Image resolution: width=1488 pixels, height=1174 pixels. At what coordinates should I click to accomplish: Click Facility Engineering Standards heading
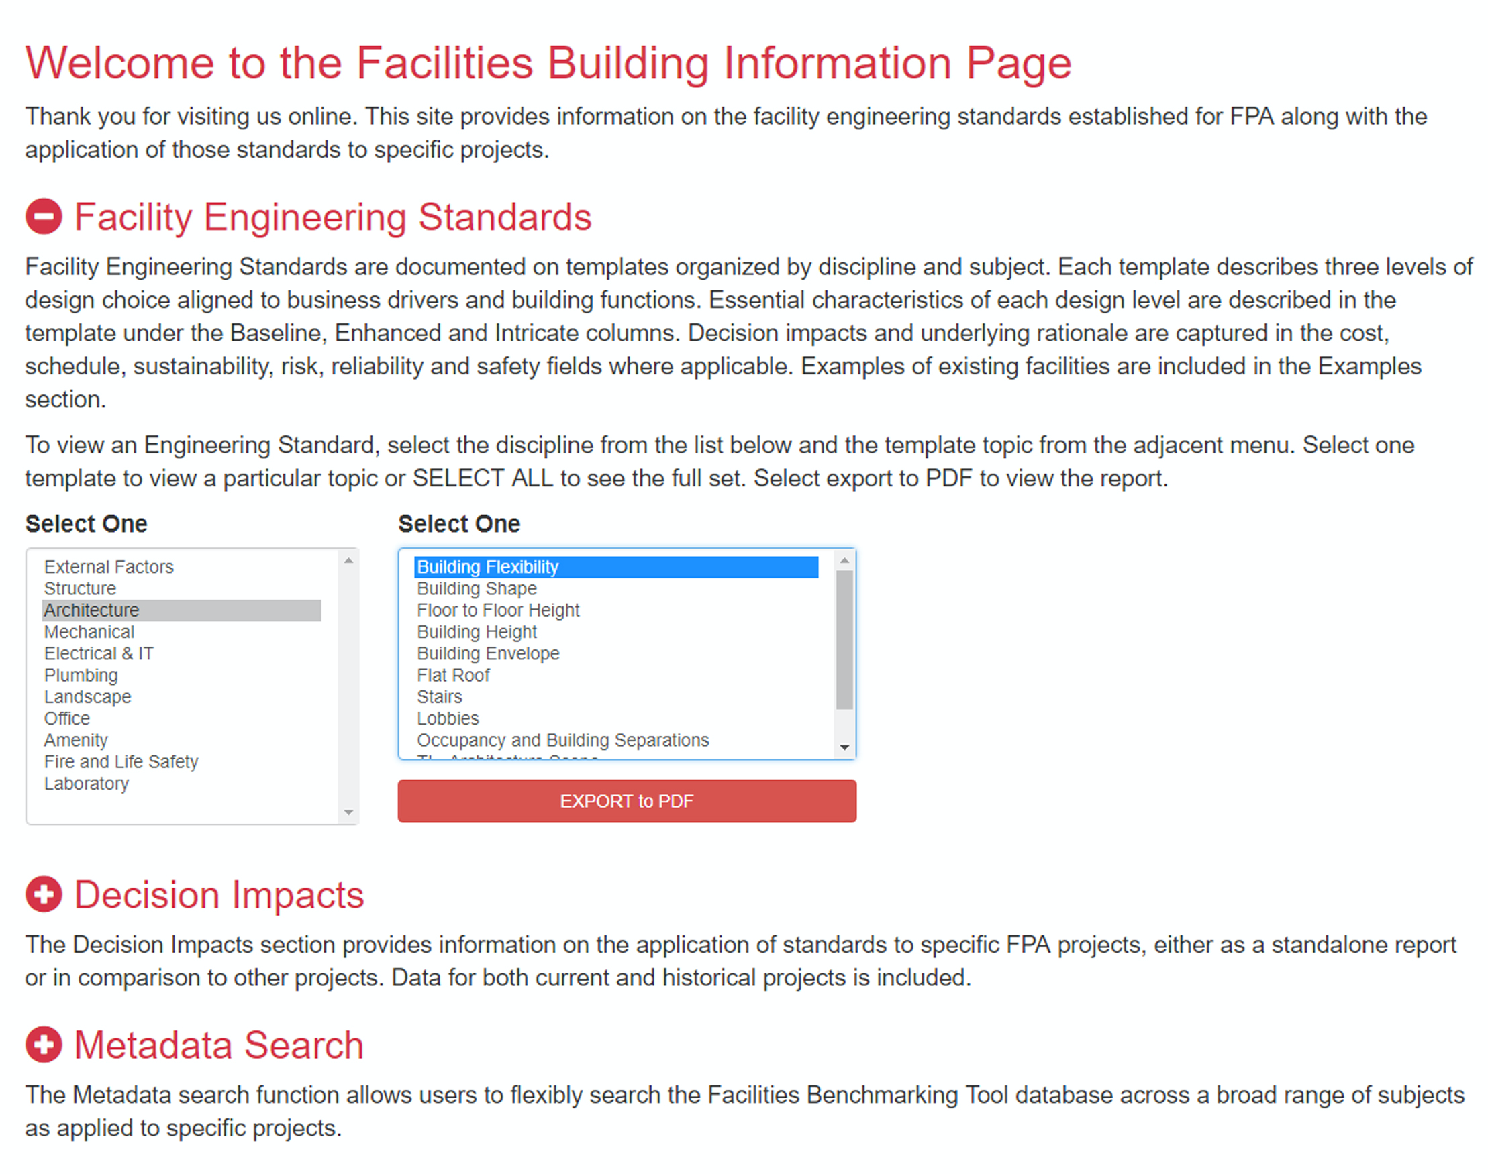tap(333, 217)
